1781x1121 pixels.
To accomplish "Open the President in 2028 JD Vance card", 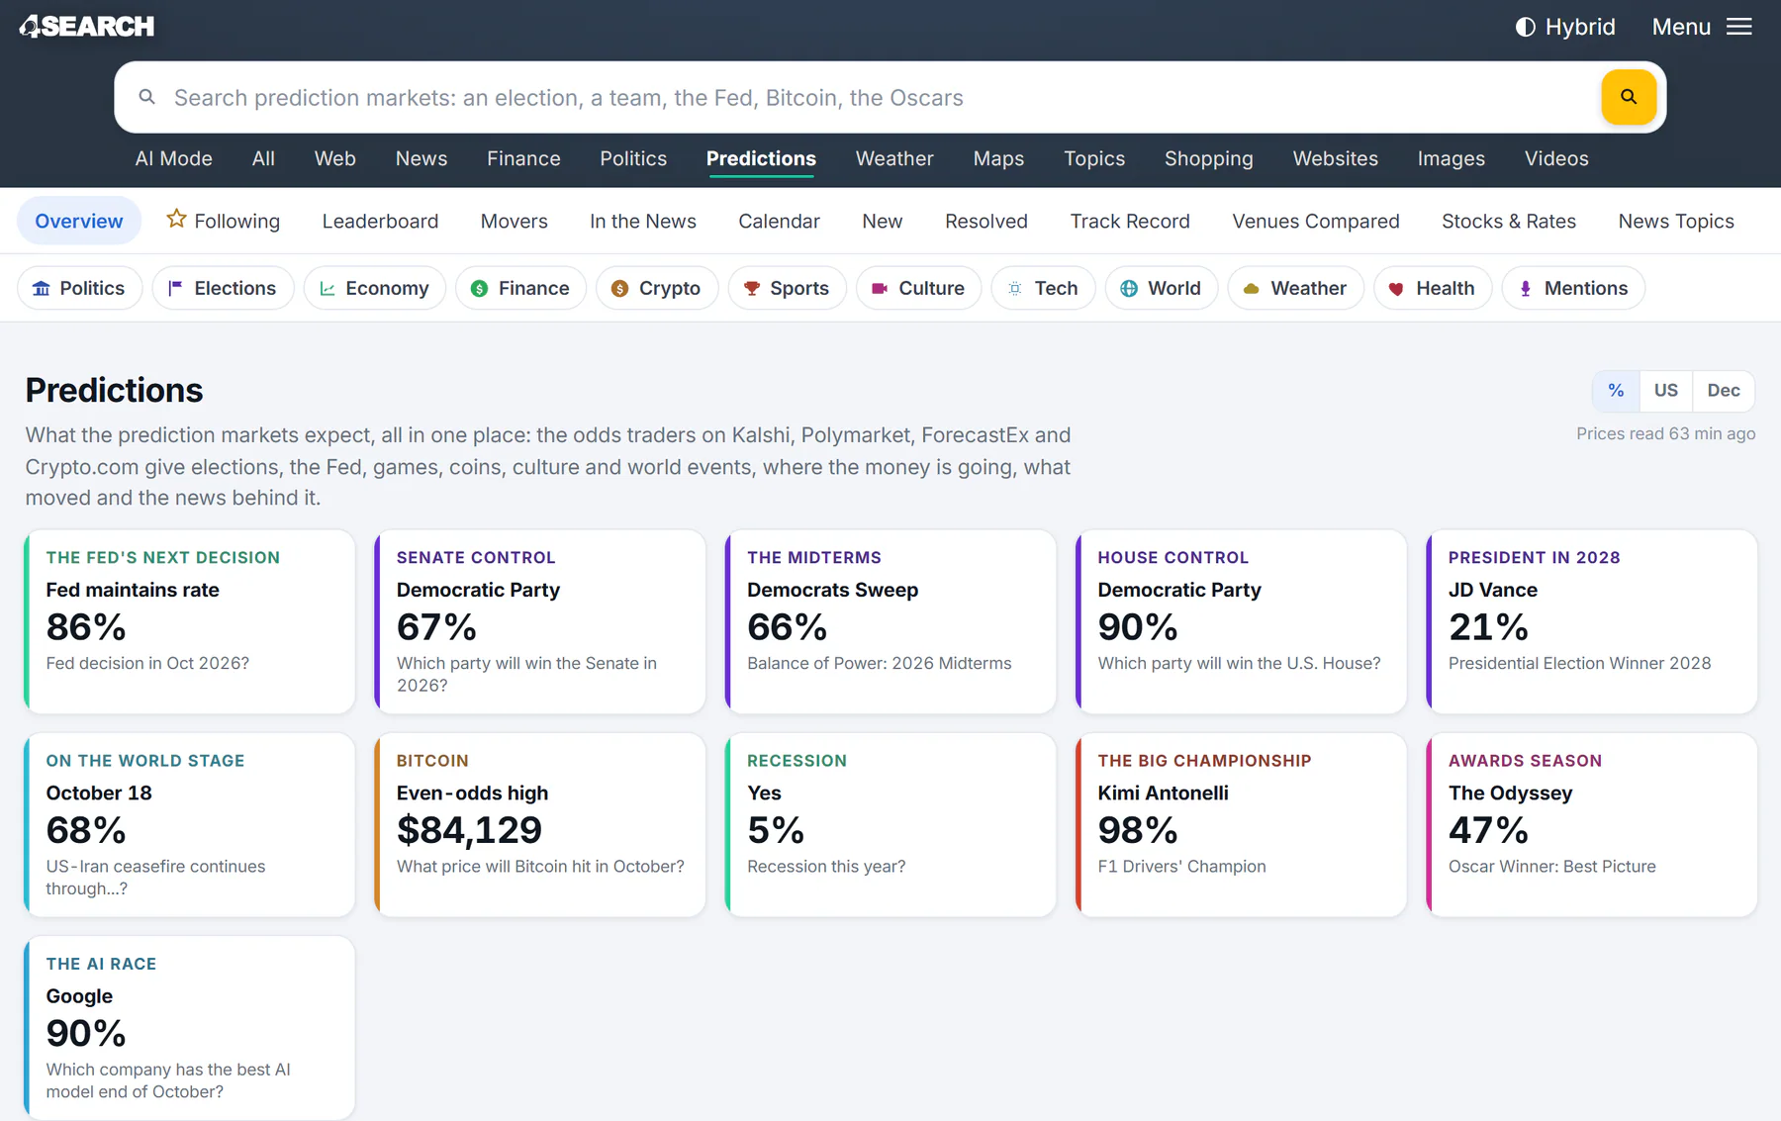I will 1592,621.
